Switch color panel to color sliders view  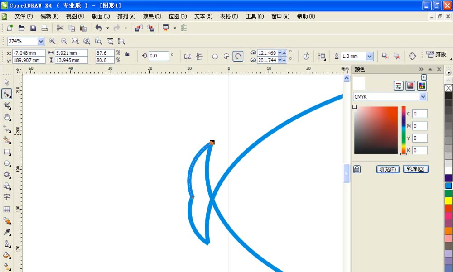[398, 86]
